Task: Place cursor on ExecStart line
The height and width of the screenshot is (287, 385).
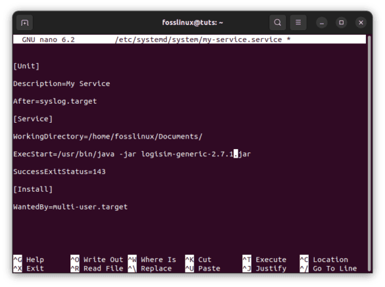Action: point(132,154)
